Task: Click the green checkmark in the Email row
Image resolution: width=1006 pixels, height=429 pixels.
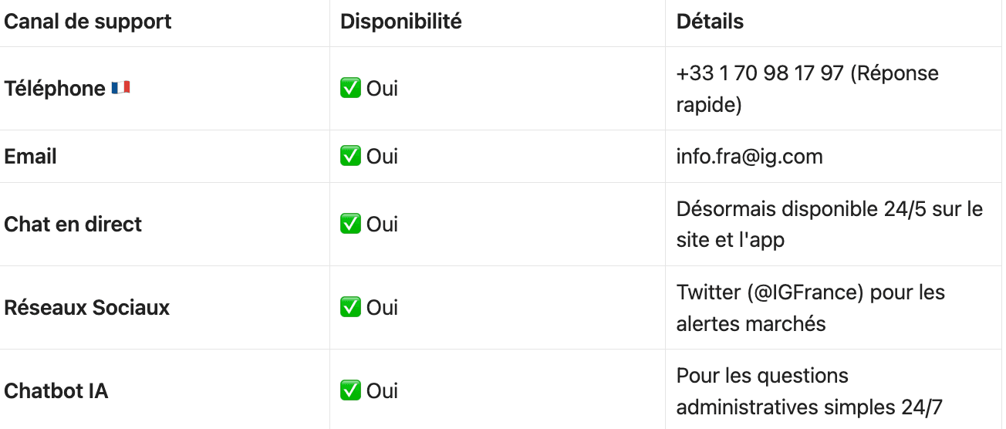Action: [350, 157]
